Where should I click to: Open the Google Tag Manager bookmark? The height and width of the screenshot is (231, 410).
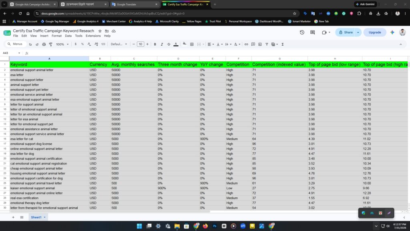click(x=55, y=22)
